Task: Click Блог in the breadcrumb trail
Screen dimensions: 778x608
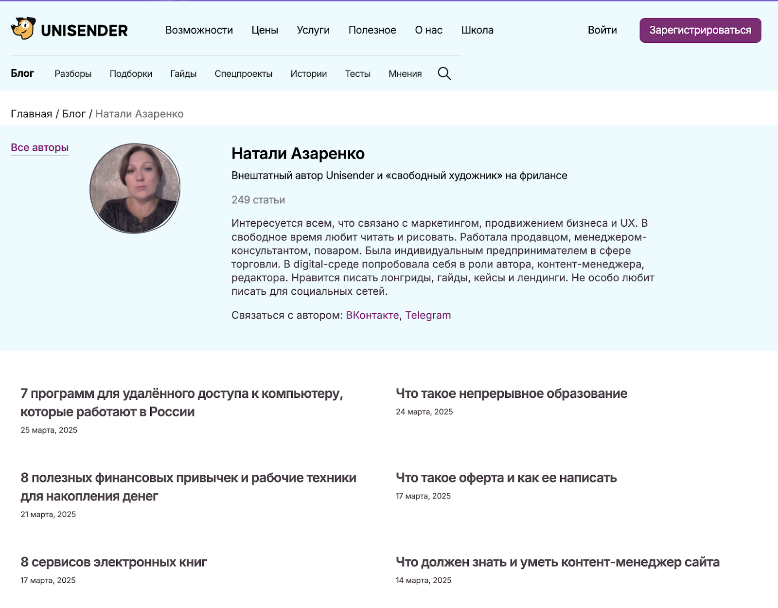Action: (73, 114)
